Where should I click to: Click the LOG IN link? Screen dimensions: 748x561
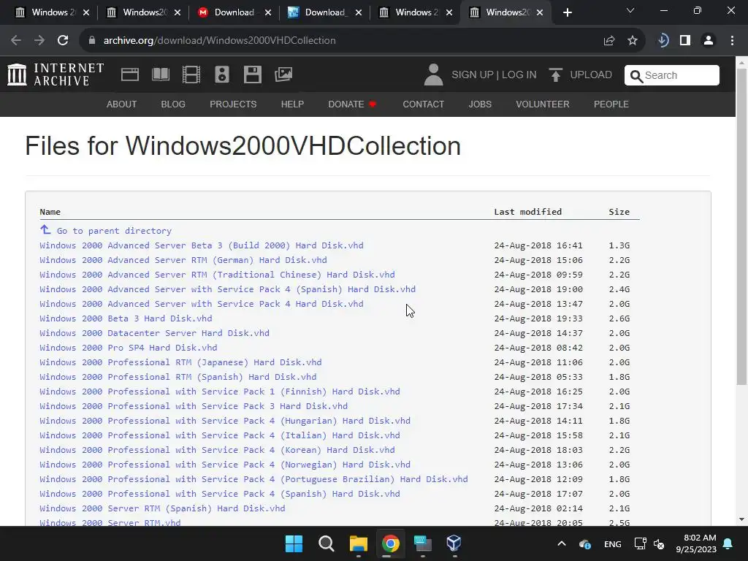coord(519,75)
